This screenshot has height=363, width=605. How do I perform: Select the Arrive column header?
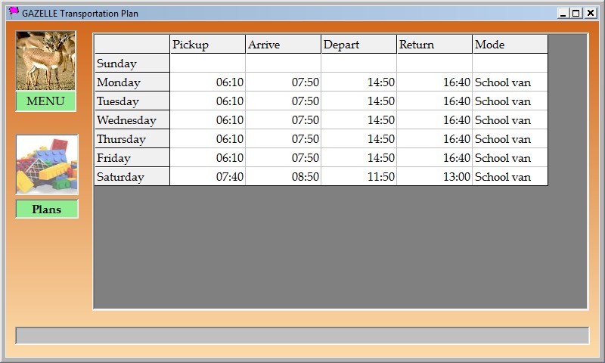(x=283, y=45)
